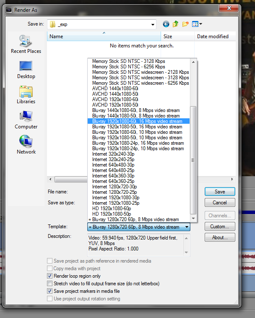The height and width of the screenshot is (318, 255).
Task: Select HD 1920x1080-50p template
Action: coord(138,214)
